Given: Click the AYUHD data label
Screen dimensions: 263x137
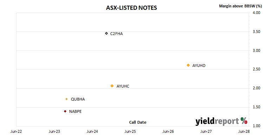Looking at the screenshot, I should coord(199,66).
